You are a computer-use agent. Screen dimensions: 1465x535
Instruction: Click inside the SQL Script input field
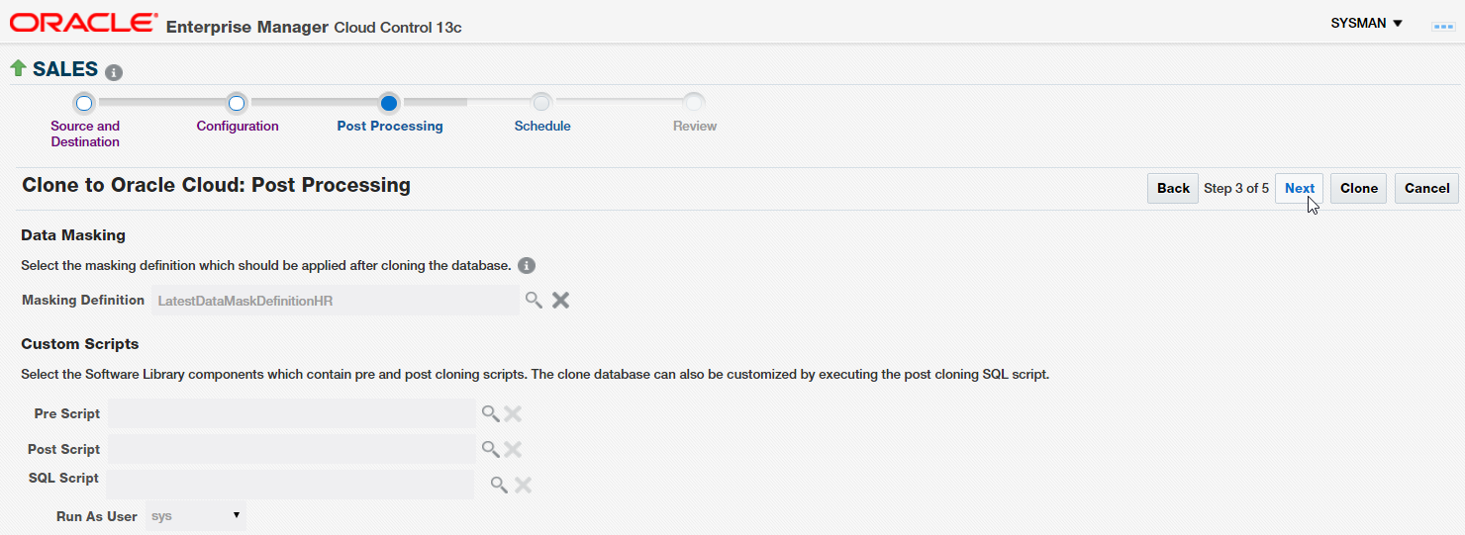[289, 485]
